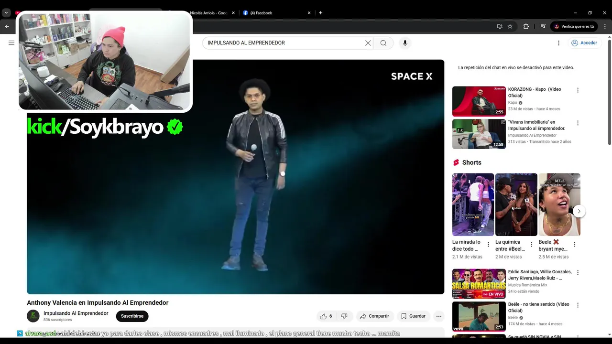Viewport: 612px width, 344px height.
Task: Click the 'Musica Romántica Mix' channel name
Action: click(x=527, y=285)
